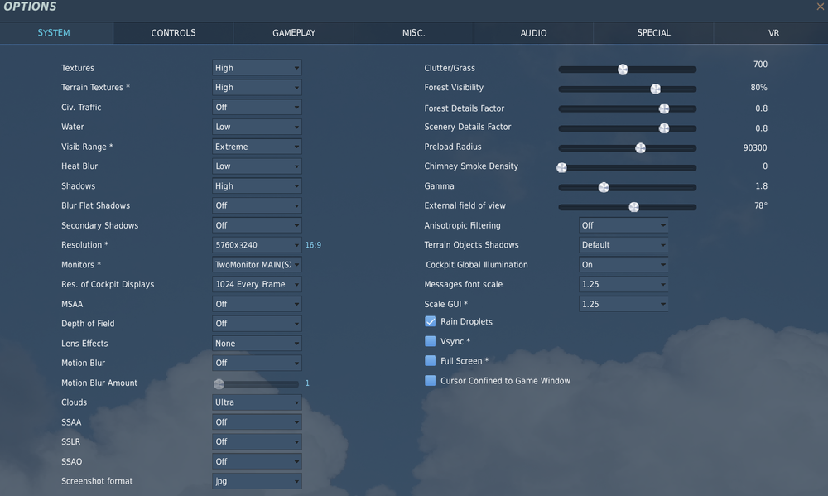Click the OPTIONS window title
The height and width of the screenshot is (496, 828).
(30, 7)
